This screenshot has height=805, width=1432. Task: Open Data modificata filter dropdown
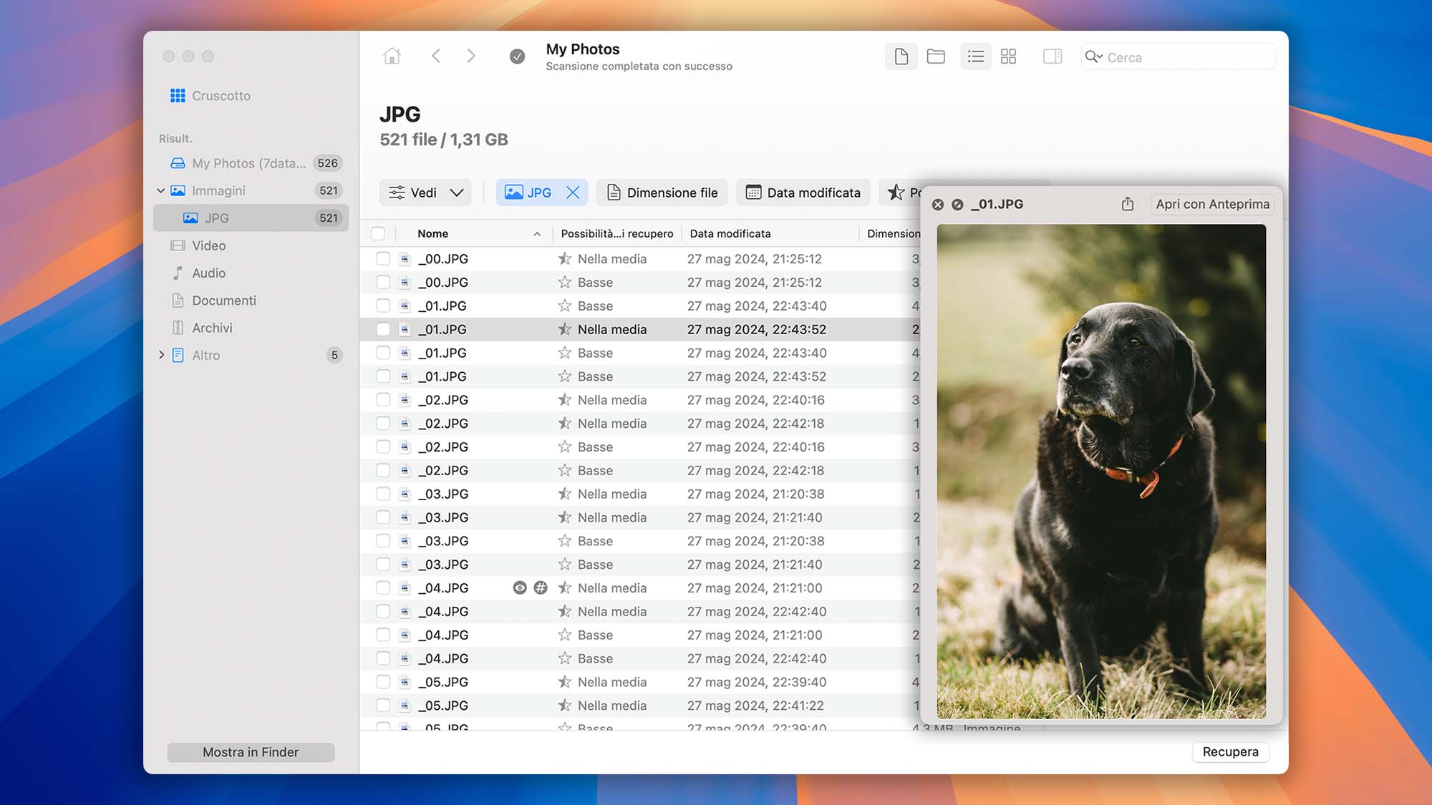click(803, 192)
